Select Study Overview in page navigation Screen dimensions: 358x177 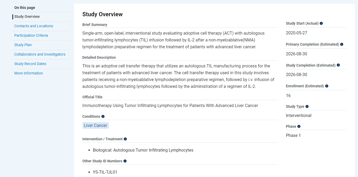(x=27, y=17)
